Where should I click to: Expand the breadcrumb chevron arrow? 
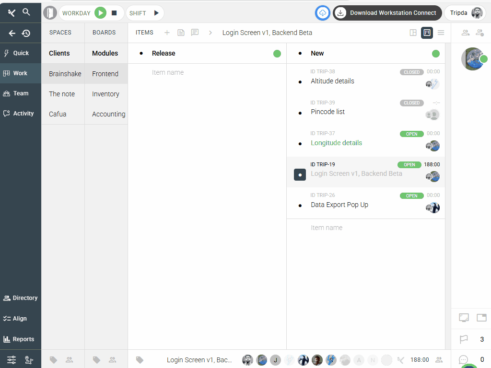(x=210, y=33)
